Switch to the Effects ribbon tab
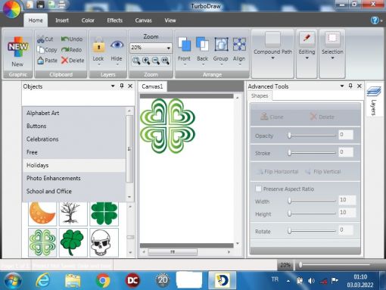The width and height of the screenshot is (386, 290). pyautogui.click(x=115, y=20)
